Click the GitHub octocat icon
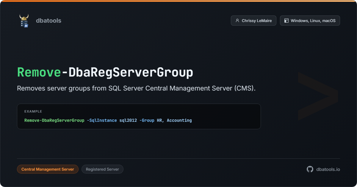 (x=310, y=169)
